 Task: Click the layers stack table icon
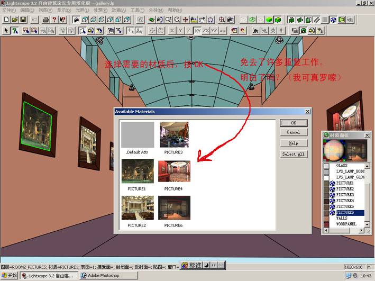(x=295, y=31)
